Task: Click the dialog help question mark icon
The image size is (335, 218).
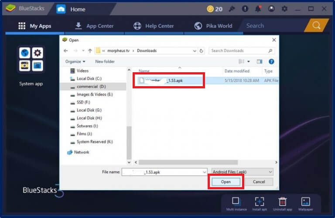Action: (271, 61)
